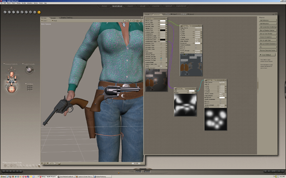The height and width of the screenshot is (178, 286).
Task: Click the Displacement channel connector icon in PoserSurface
Action: [x=161, y=53]
